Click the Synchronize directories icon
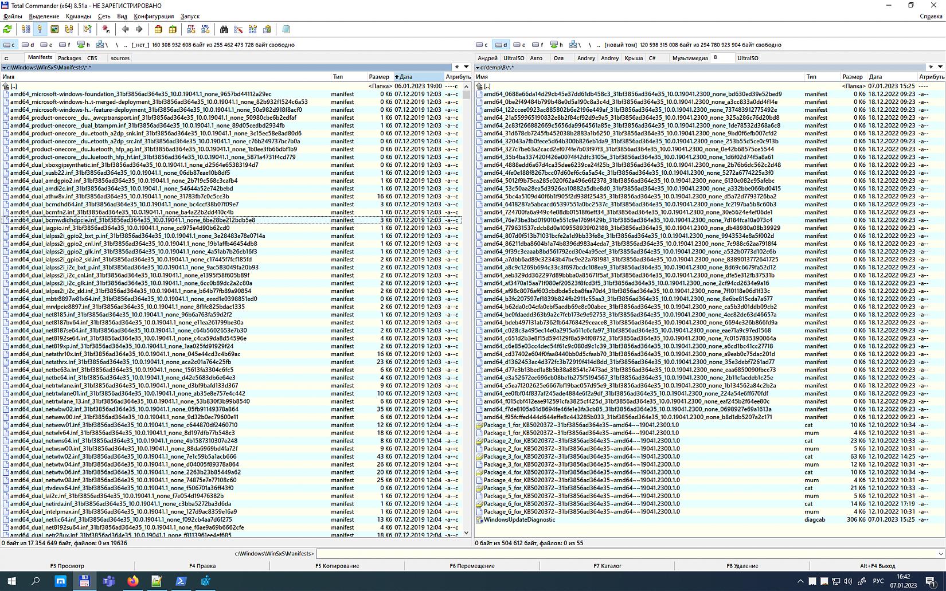 253,29
